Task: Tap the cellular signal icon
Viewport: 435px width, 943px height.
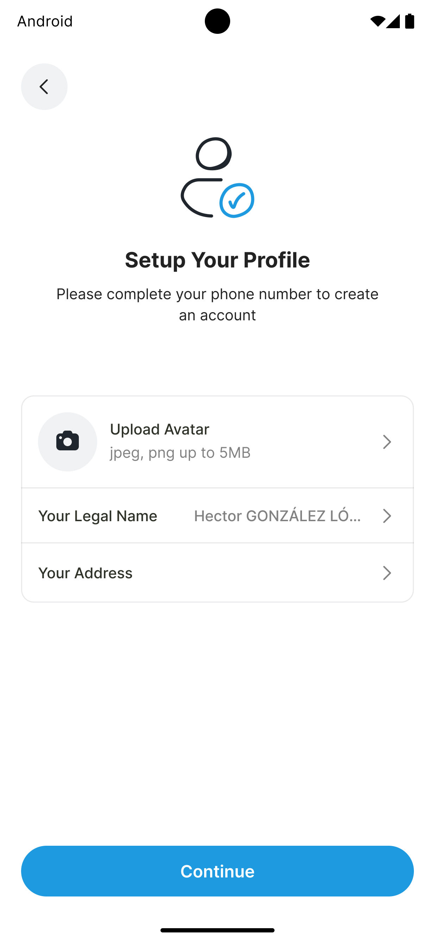Action: (393, 21)
